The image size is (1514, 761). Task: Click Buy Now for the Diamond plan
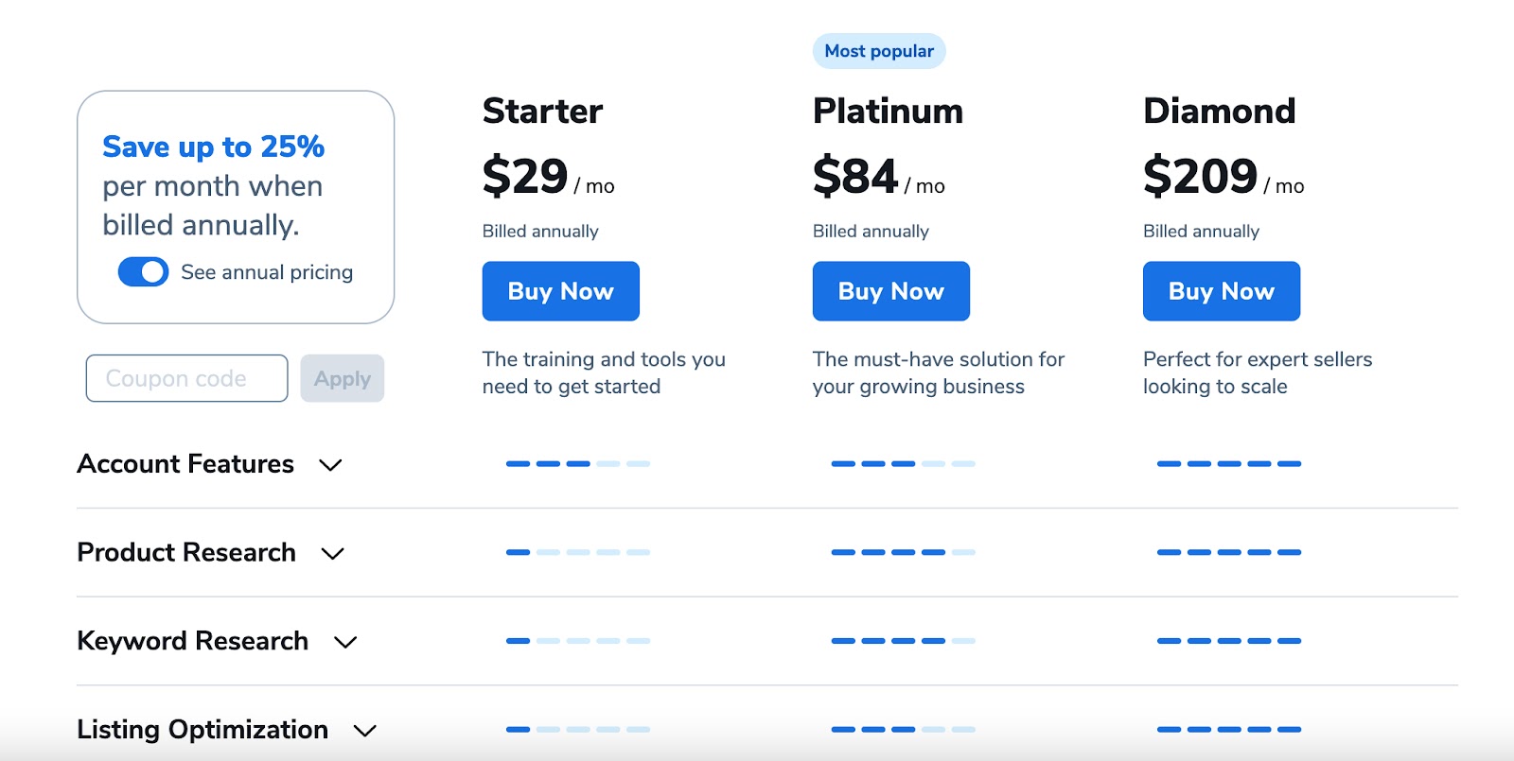pos(1221,291)
